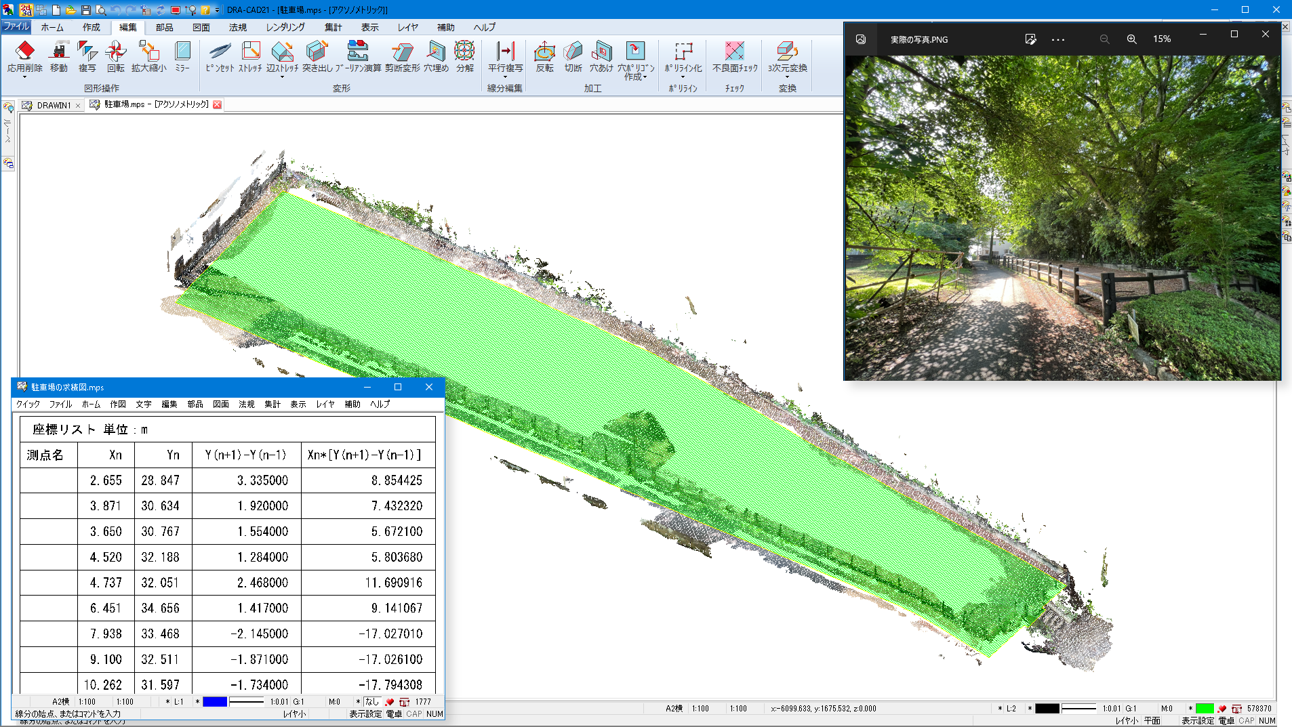The image size is (1292, 727).
Task: Click zoom-in magnifier in photo viewer
Action: coord(1131,39)
